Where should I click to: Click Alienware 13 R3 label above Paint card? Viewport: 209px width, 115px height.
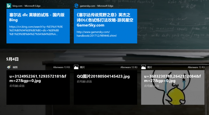pyautogui.click(x=61, y=67)
